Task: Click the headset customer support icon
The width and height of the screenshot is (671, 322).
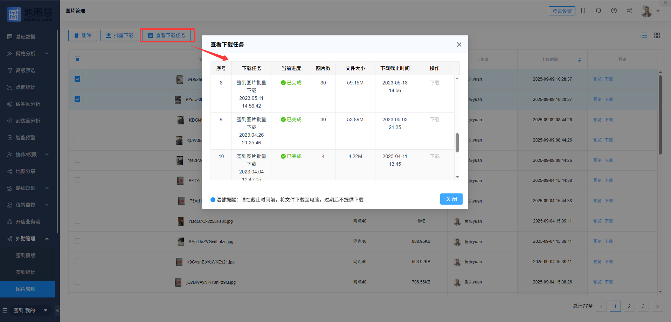Action: pos(599,11)
